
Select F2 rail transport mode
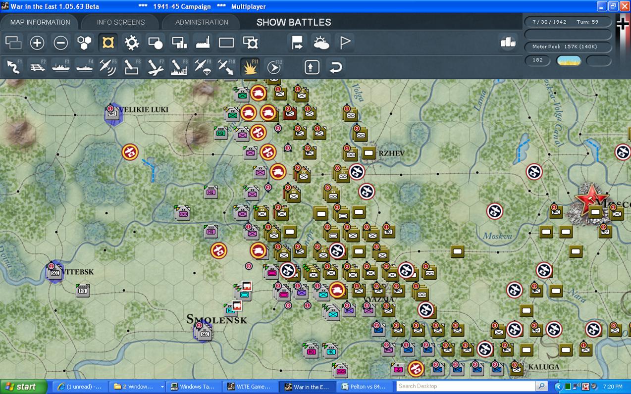coord(37,67)
